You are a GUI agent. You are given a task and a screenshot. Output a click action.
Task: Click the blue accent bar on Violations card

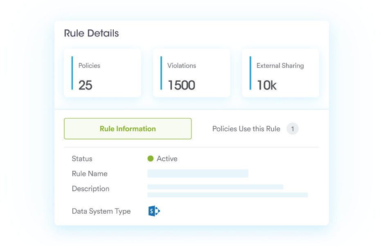pos(162,73)
